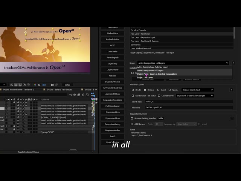
Task: Click the solo column header dot
Action: (x=12, y=100)
